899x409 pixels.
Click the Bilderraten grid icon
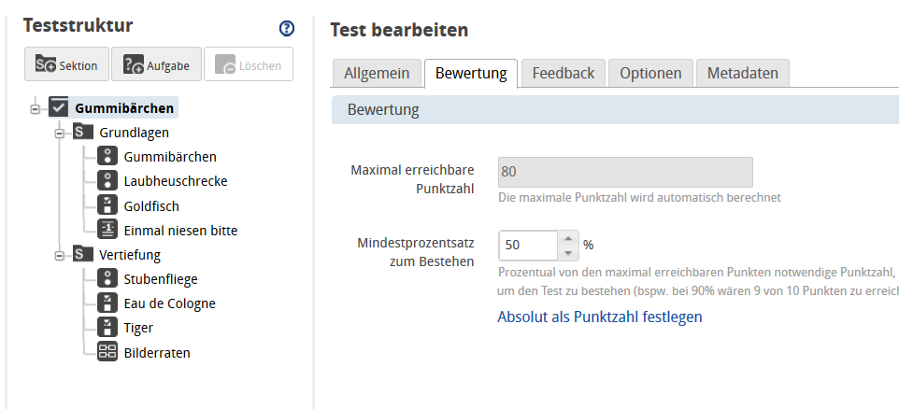tap(107, 352)
